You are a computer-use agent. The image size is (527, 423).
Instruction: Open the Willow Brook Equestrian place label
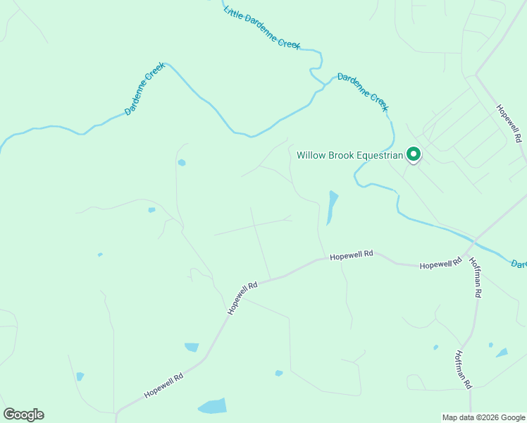tap(349, 155)
